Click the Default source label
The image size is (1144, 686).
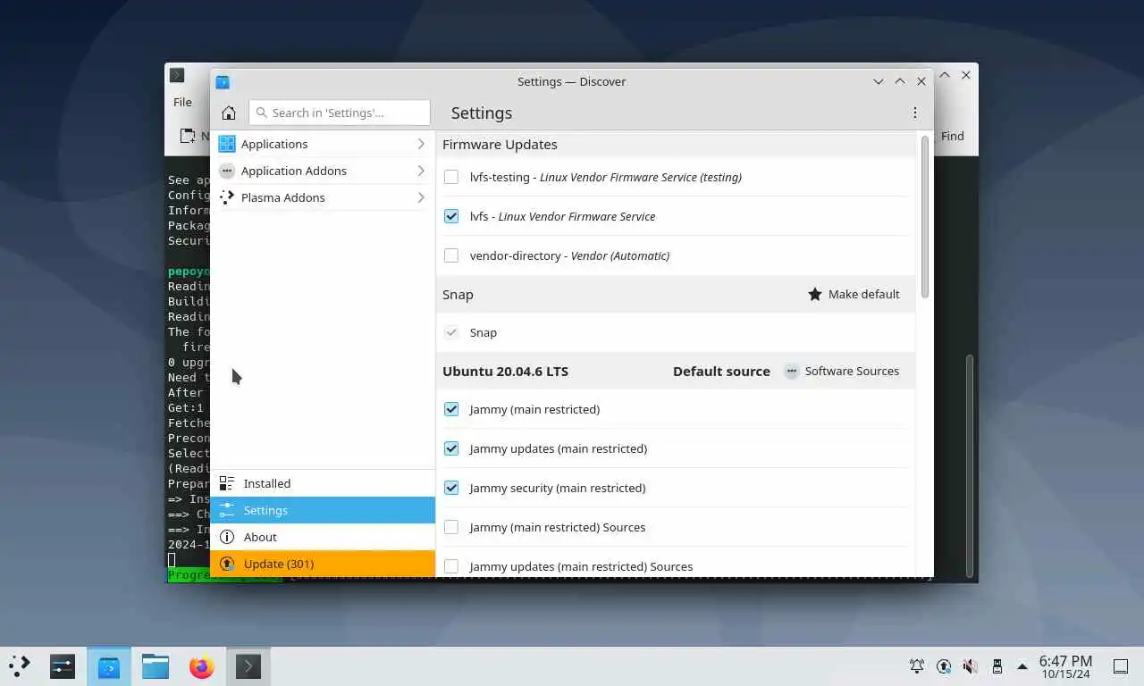(x=721, y=371)
